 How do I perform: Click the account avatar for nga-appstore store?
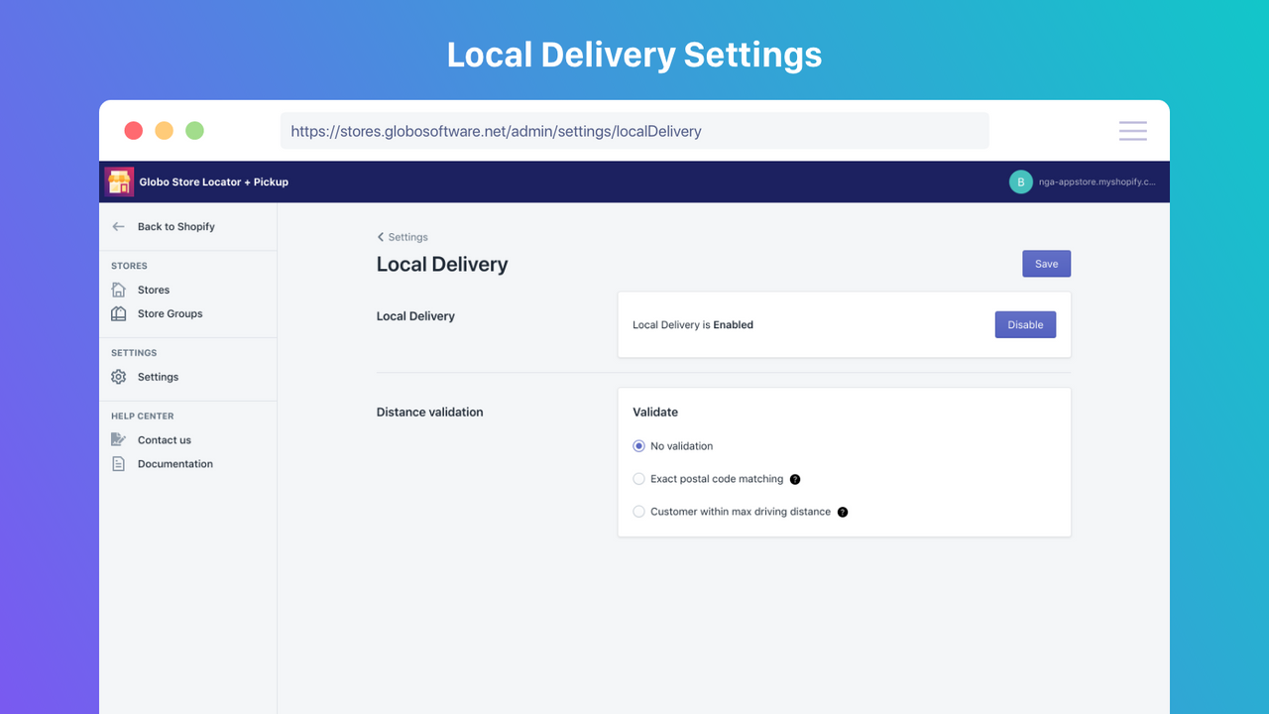point(1020,181)
